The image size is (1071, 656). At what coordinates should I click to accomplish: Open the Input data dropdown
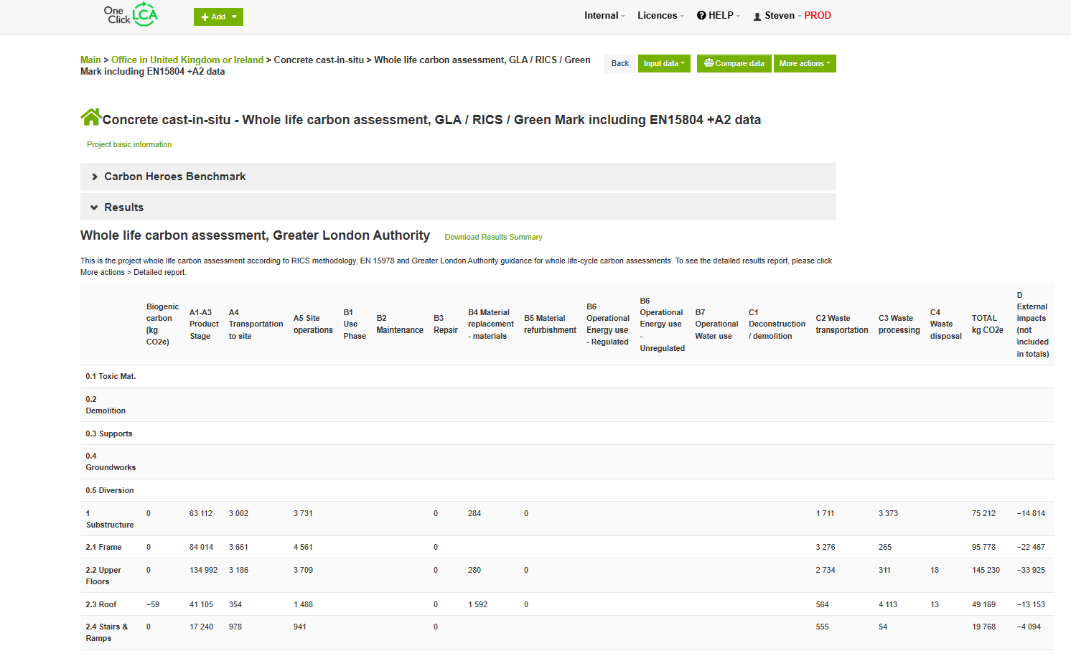(x=664, y=64)
